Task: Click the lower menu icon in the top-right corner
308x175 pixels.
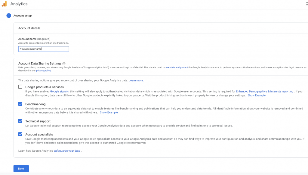Action: coord(307,5)
